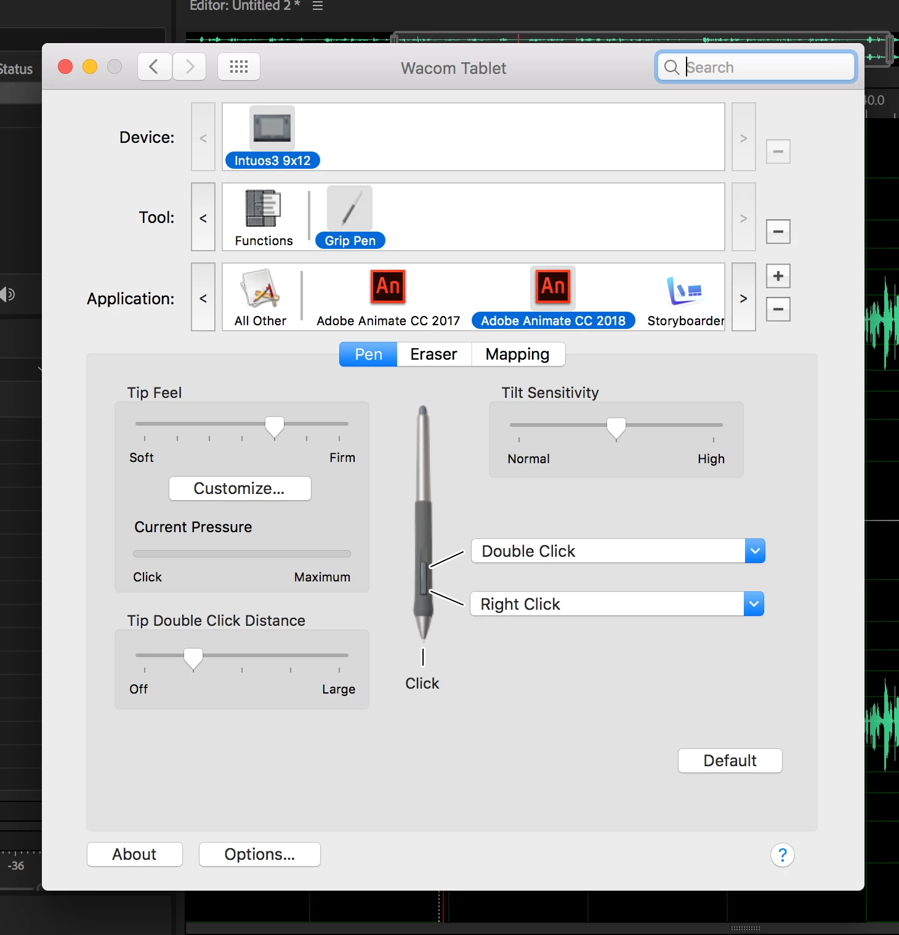This screenshot has width=899, height=935.
Task: Click the pen tip Click label
Action: tap(422, 684)
